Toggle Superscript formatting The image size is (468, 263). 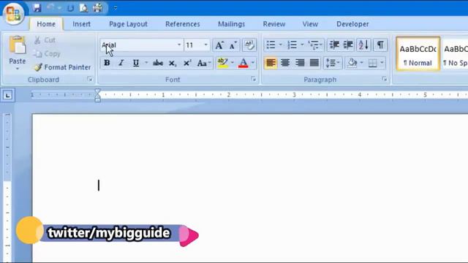[x=187, y=63]
